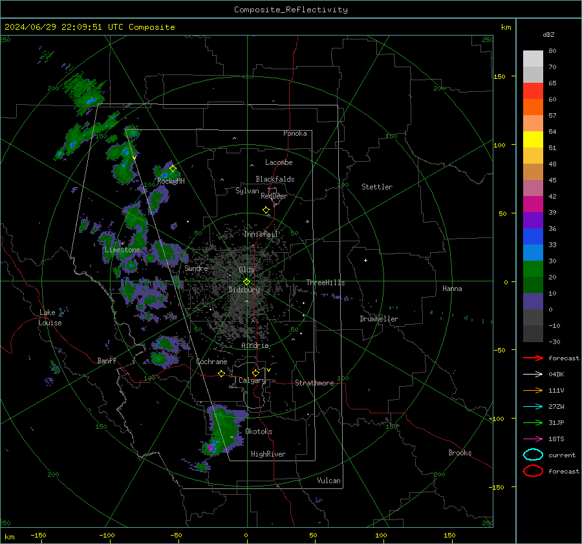The width and height of the screenshot is (582, 544).
Task: Click the Olds label
Action: tap(246, 270)
